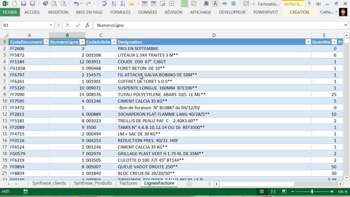This screenshot has width=350, height=197.
Task: Switch to Page Layout view
Action: (273, 192)
